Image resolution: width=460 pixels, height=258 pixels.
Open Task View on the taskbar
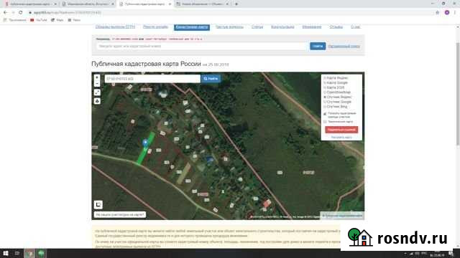tap(17, 253)
